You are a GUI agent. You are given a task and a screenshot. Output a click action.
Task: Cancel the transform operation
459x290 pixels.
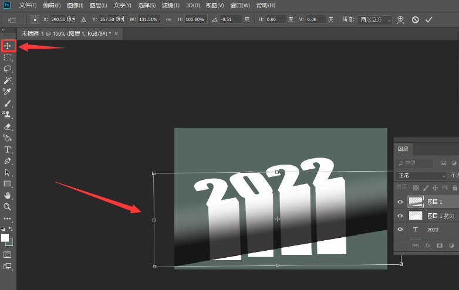[x=415, y=19]
